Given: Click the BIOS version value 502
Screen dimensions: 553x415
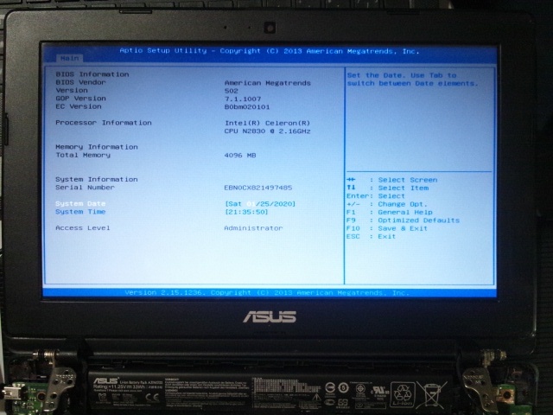Looking at the screenshot, I should click(x=232, y=91).
